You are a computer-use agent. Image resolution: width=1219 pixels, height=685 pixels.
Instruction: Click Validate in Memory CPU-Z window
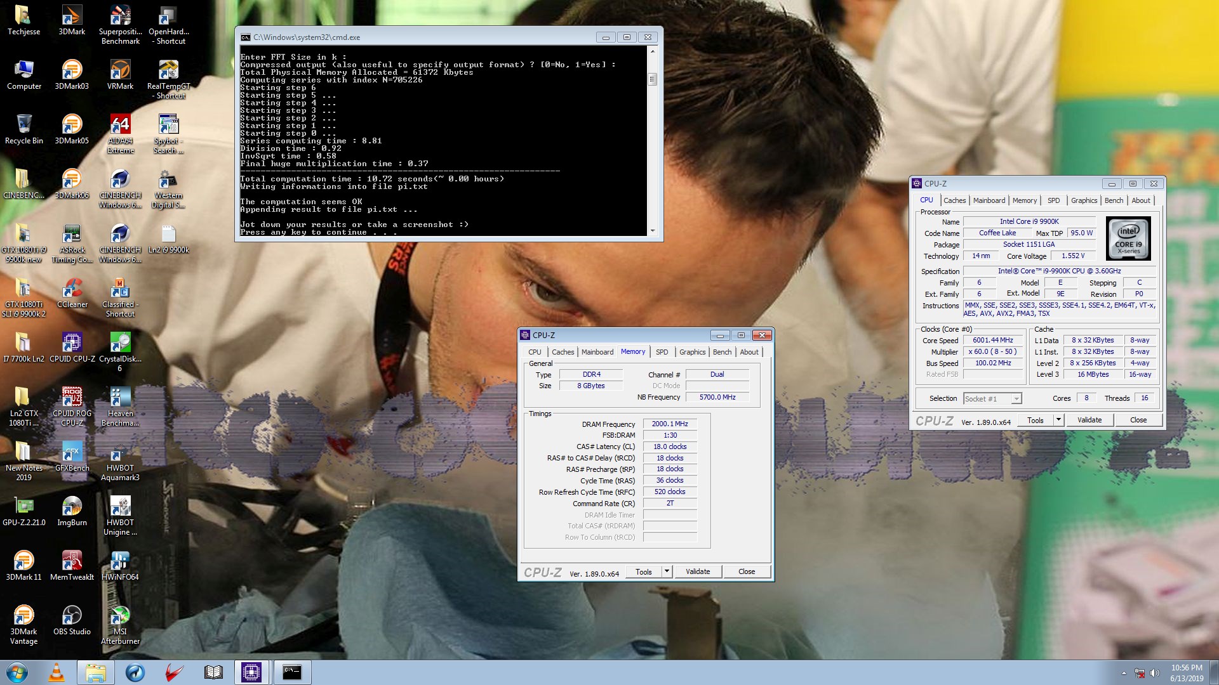tap(698, 571)
